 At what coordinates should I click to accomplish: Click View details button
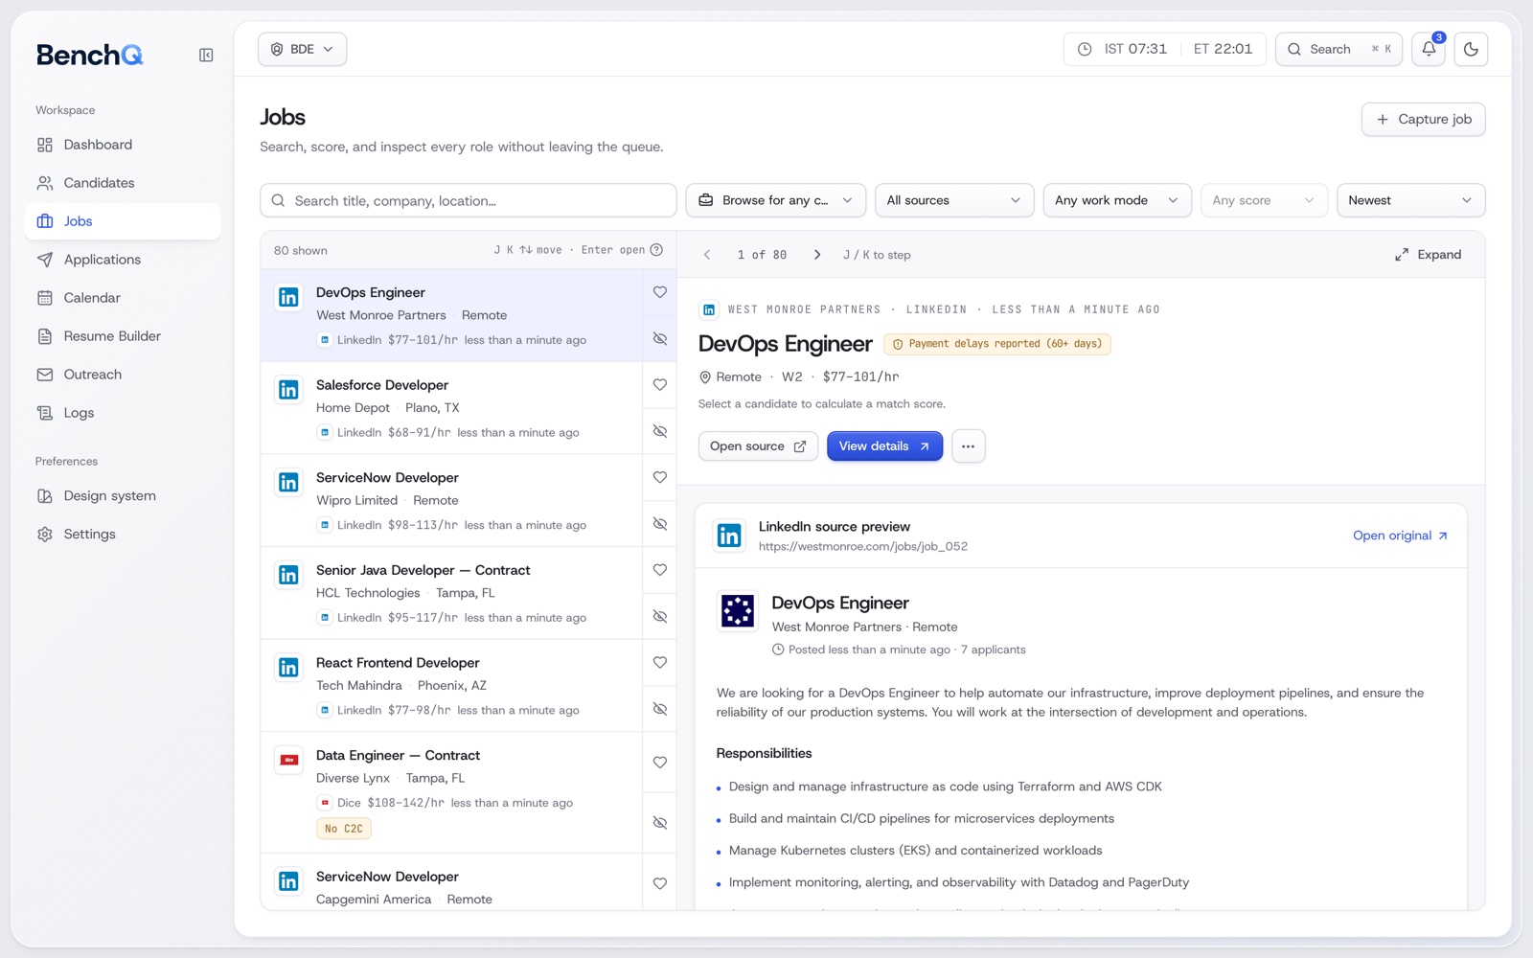884,446
